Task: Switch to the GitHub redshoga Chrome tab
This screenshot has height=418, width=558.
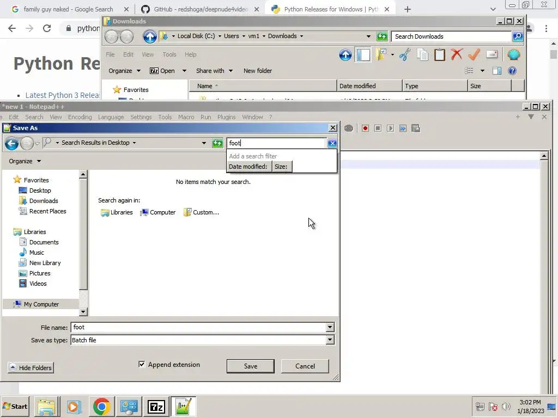Action: 201,9
